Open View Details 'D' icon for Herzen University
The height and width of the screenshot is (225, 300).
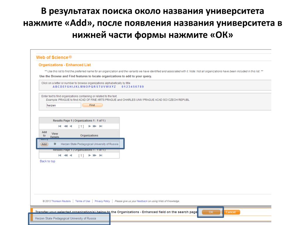point(55,144)
